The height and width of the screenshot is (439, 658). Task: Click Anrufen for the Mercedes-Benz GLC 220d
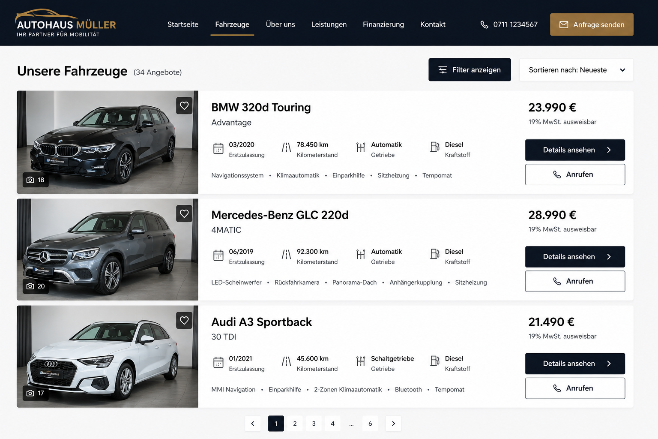(x=575, y=281)
